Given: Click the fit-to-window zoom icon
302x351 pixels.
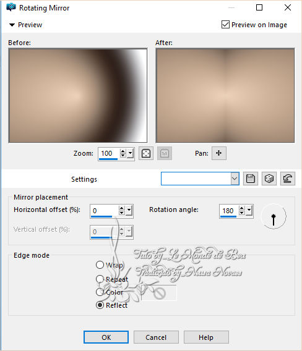Looking at the screenshot, I should 146,153.
